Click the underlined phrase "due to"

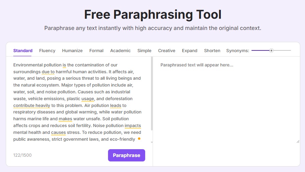click(x=48, y=72)
